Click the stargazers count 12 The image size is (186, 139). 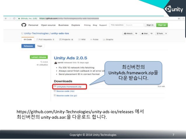pos(151,34)
